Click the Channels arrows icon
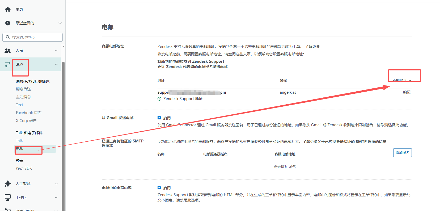 (x=8, y=64)
